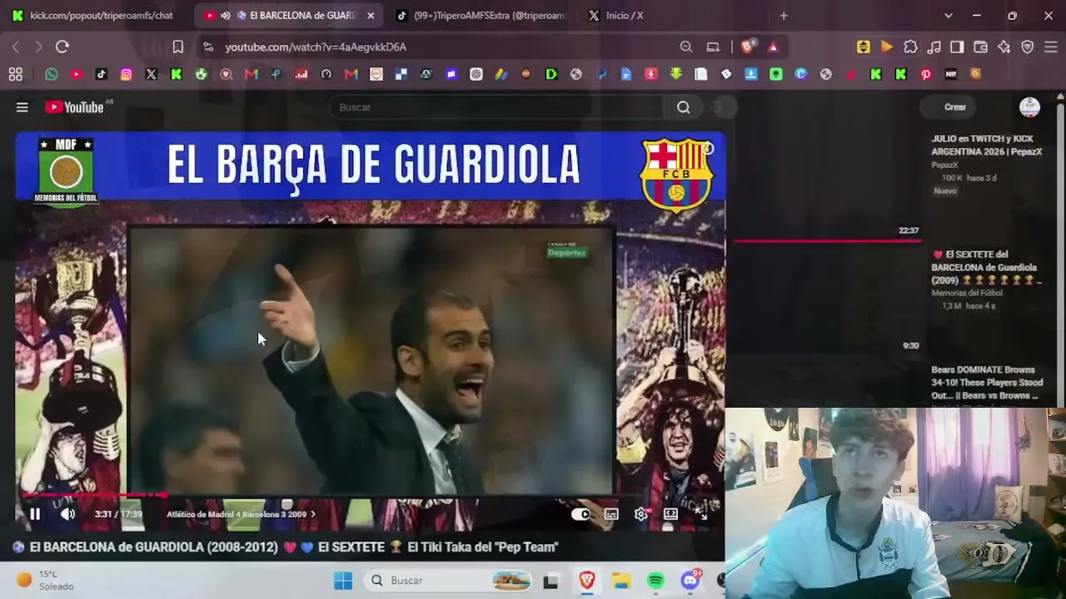The height and width of the screenshot is (599, 1066).
Task: Open Discord from the taskbar
Action: click(690, 581)
